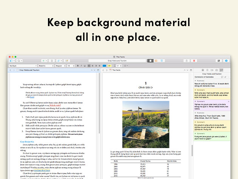Go to previous document in right editor

pyautogui.click(x=185, y=70)
